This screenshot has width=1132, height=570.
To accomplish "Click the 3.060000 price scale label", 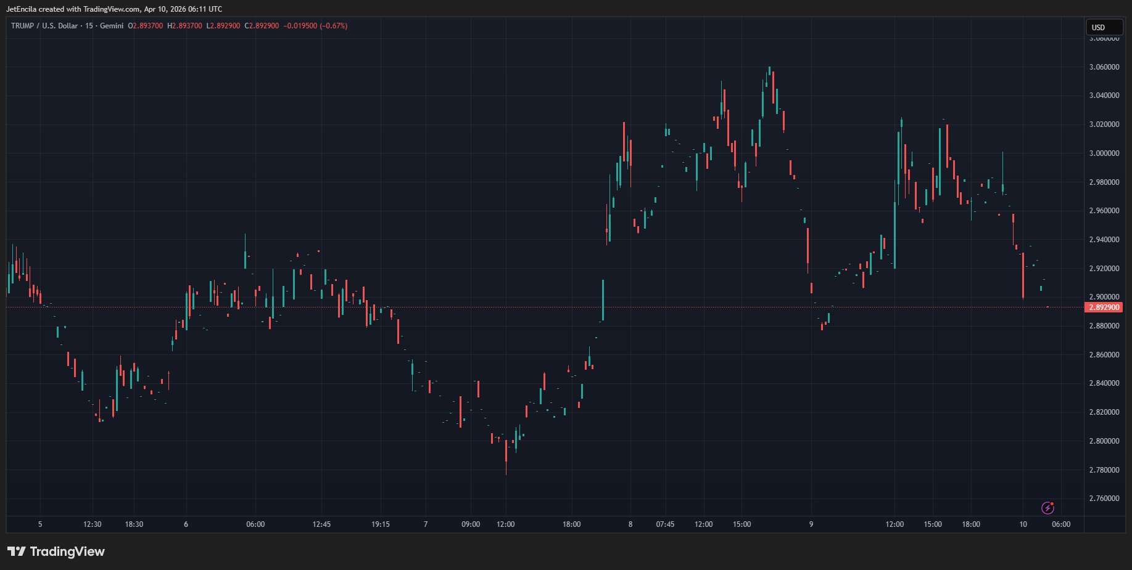I will [1104, 67].
